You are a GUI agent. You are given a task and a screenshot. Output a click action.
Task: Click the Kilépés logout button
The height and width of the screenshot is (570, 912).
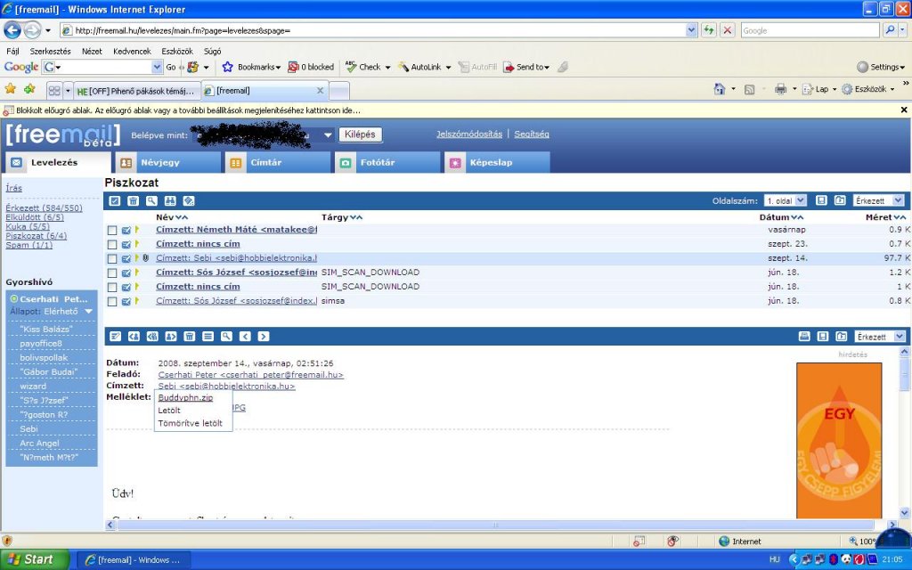click(x=360, y=134)
